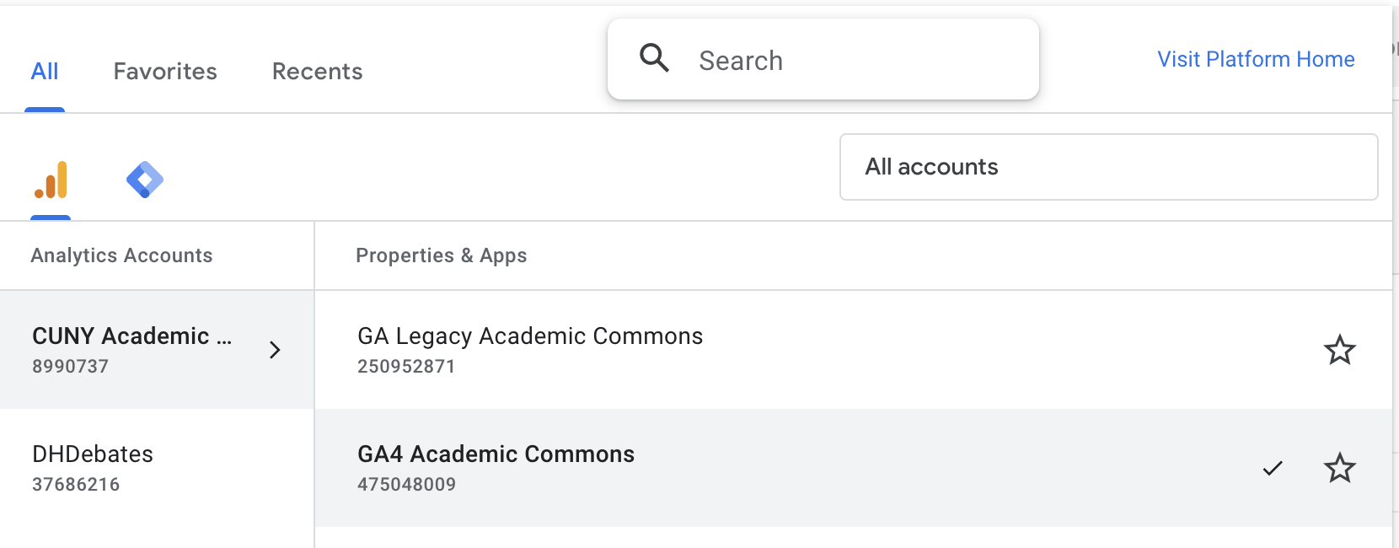
Task: Favorite GA Legacy Academic Commons with star
Action: [1339, 350]
